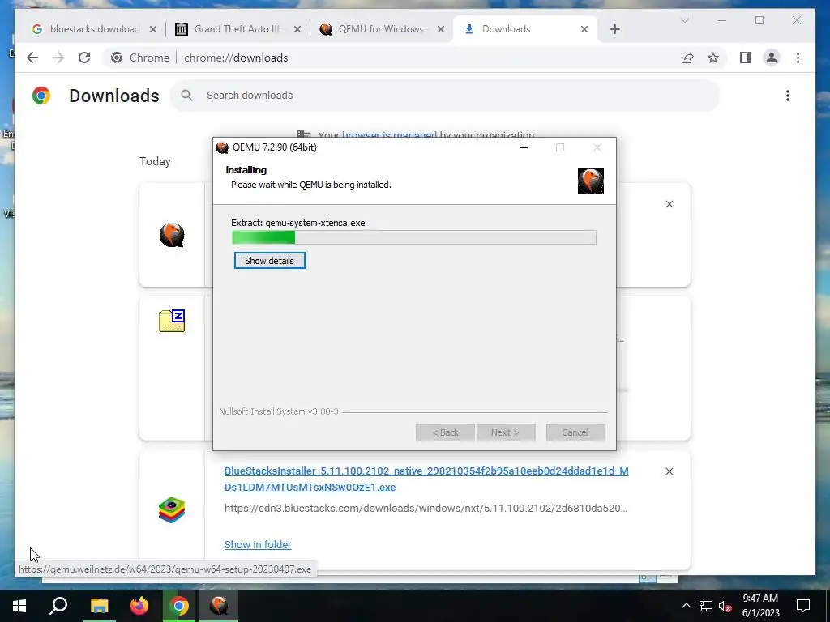Click the Extract: qemu-system-xtensa.exe status text
This screenshot has height=622, width=830.
coord(298,223)
